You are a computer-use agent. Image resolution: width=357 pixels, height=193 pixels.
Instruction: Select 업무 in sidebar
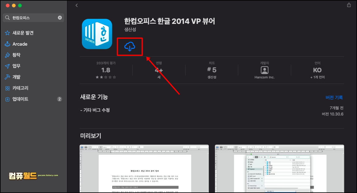click(17, 66)
